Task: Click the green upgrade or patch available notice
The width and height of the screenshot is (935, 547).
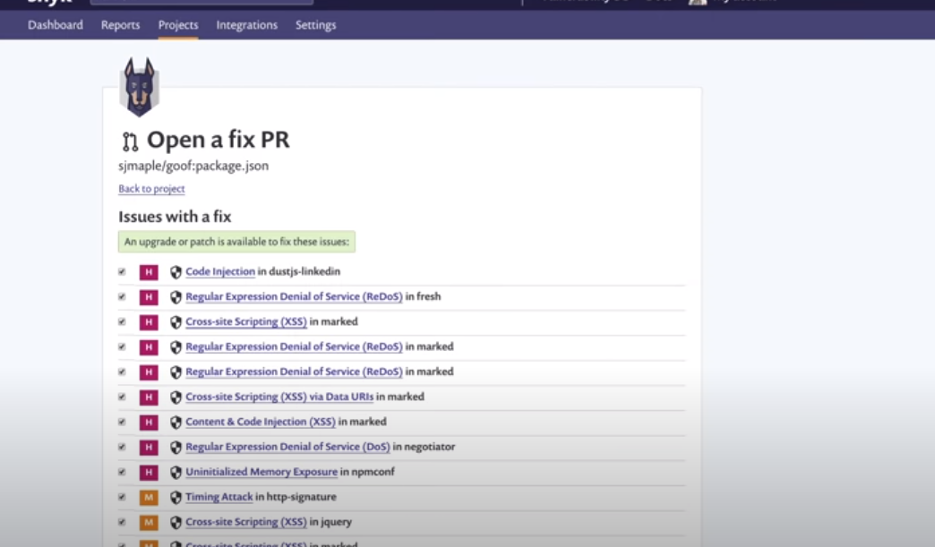Action: pyautogui.click(x=236, y=242)
